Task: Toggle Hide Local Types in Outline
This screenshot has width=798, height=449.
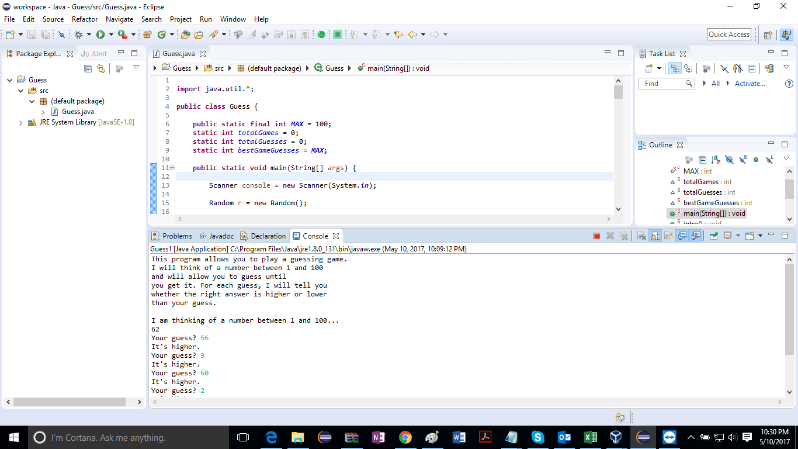Action: click(x=769, y=160)
